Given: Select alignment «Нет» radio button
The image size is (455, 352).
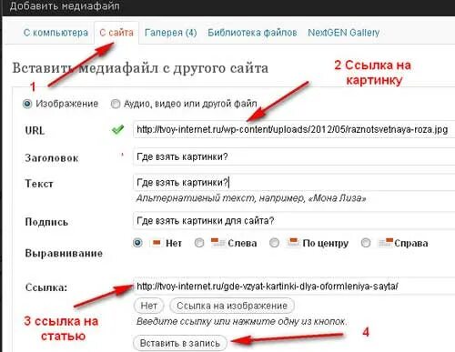Looking at the screenshot, I should pos(137,243).
